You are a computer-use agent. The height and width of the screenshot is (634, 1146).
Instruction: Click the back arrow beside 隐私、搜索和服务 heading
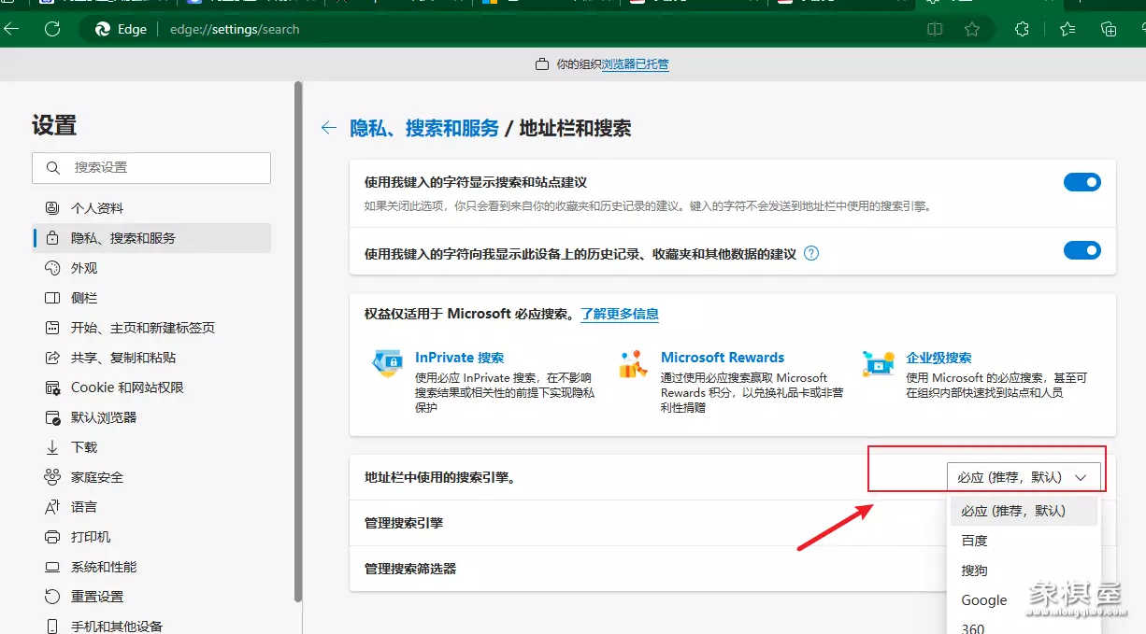point(328,128)
